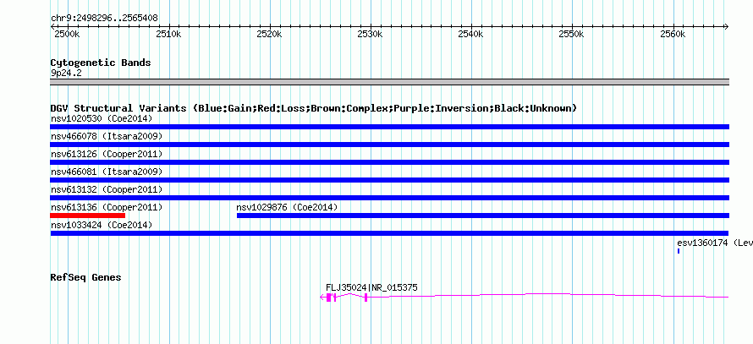Click the 2550k ruler mark

click(x=573, y=35)
